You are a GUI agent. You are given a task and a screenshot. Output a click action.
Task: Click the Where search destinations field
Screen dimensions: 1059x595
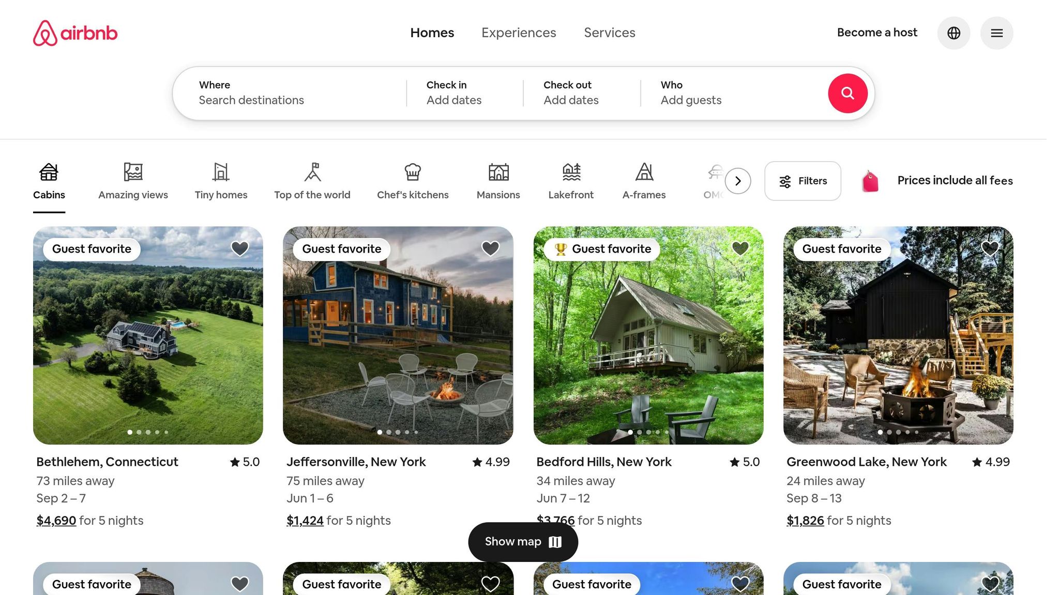[290, 93]
